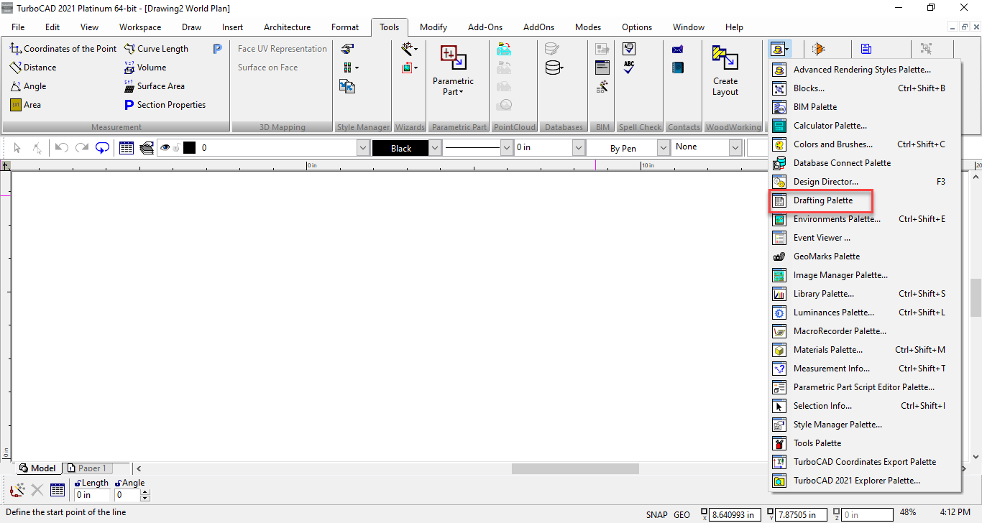The width and height of the screenshot is (982, 523).
Task: Click the top Style Manager icon
Action: click(348, 49)
